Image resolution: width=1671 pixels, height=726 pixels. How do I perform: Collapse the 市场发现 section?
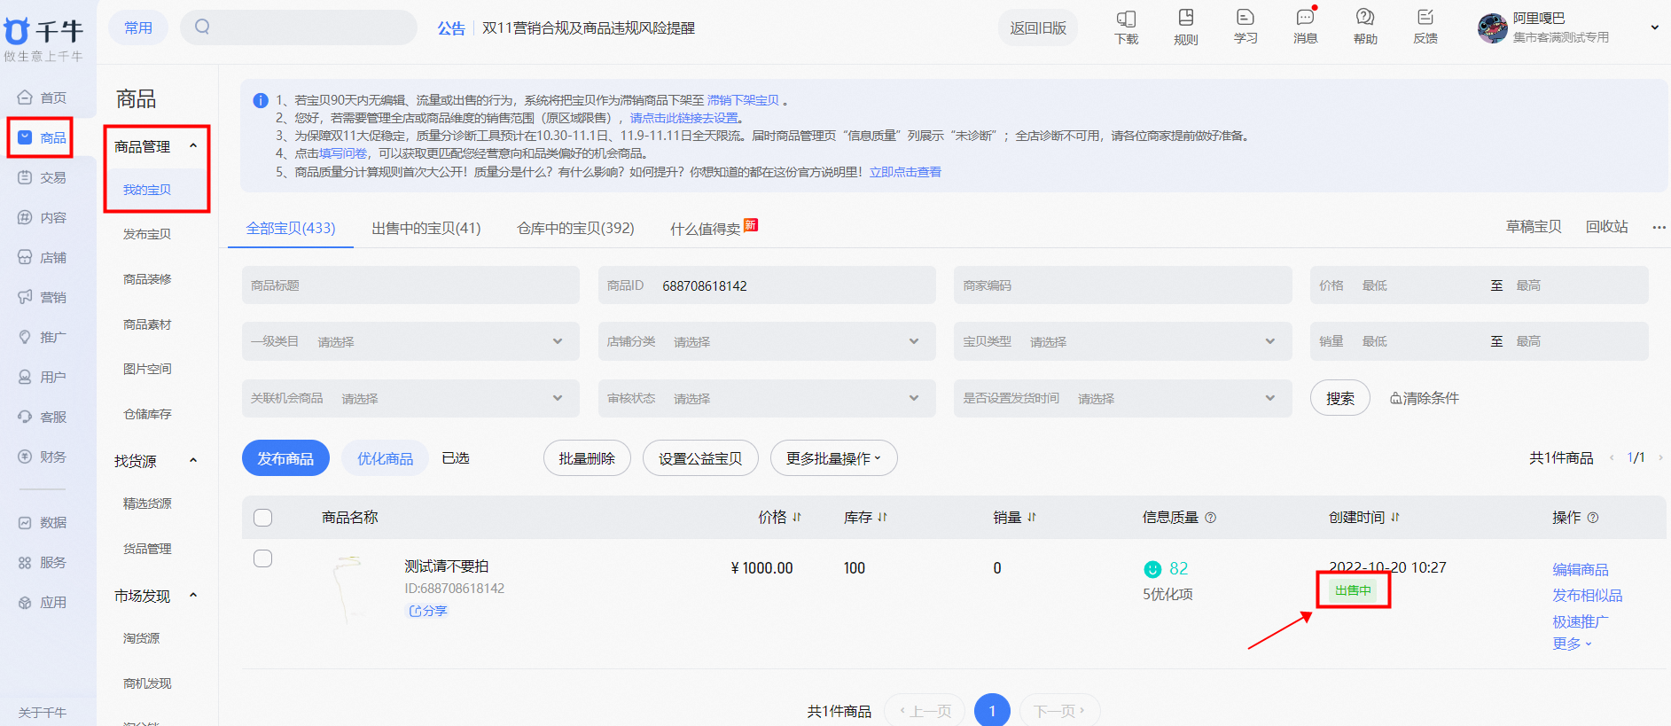point(193,596)
